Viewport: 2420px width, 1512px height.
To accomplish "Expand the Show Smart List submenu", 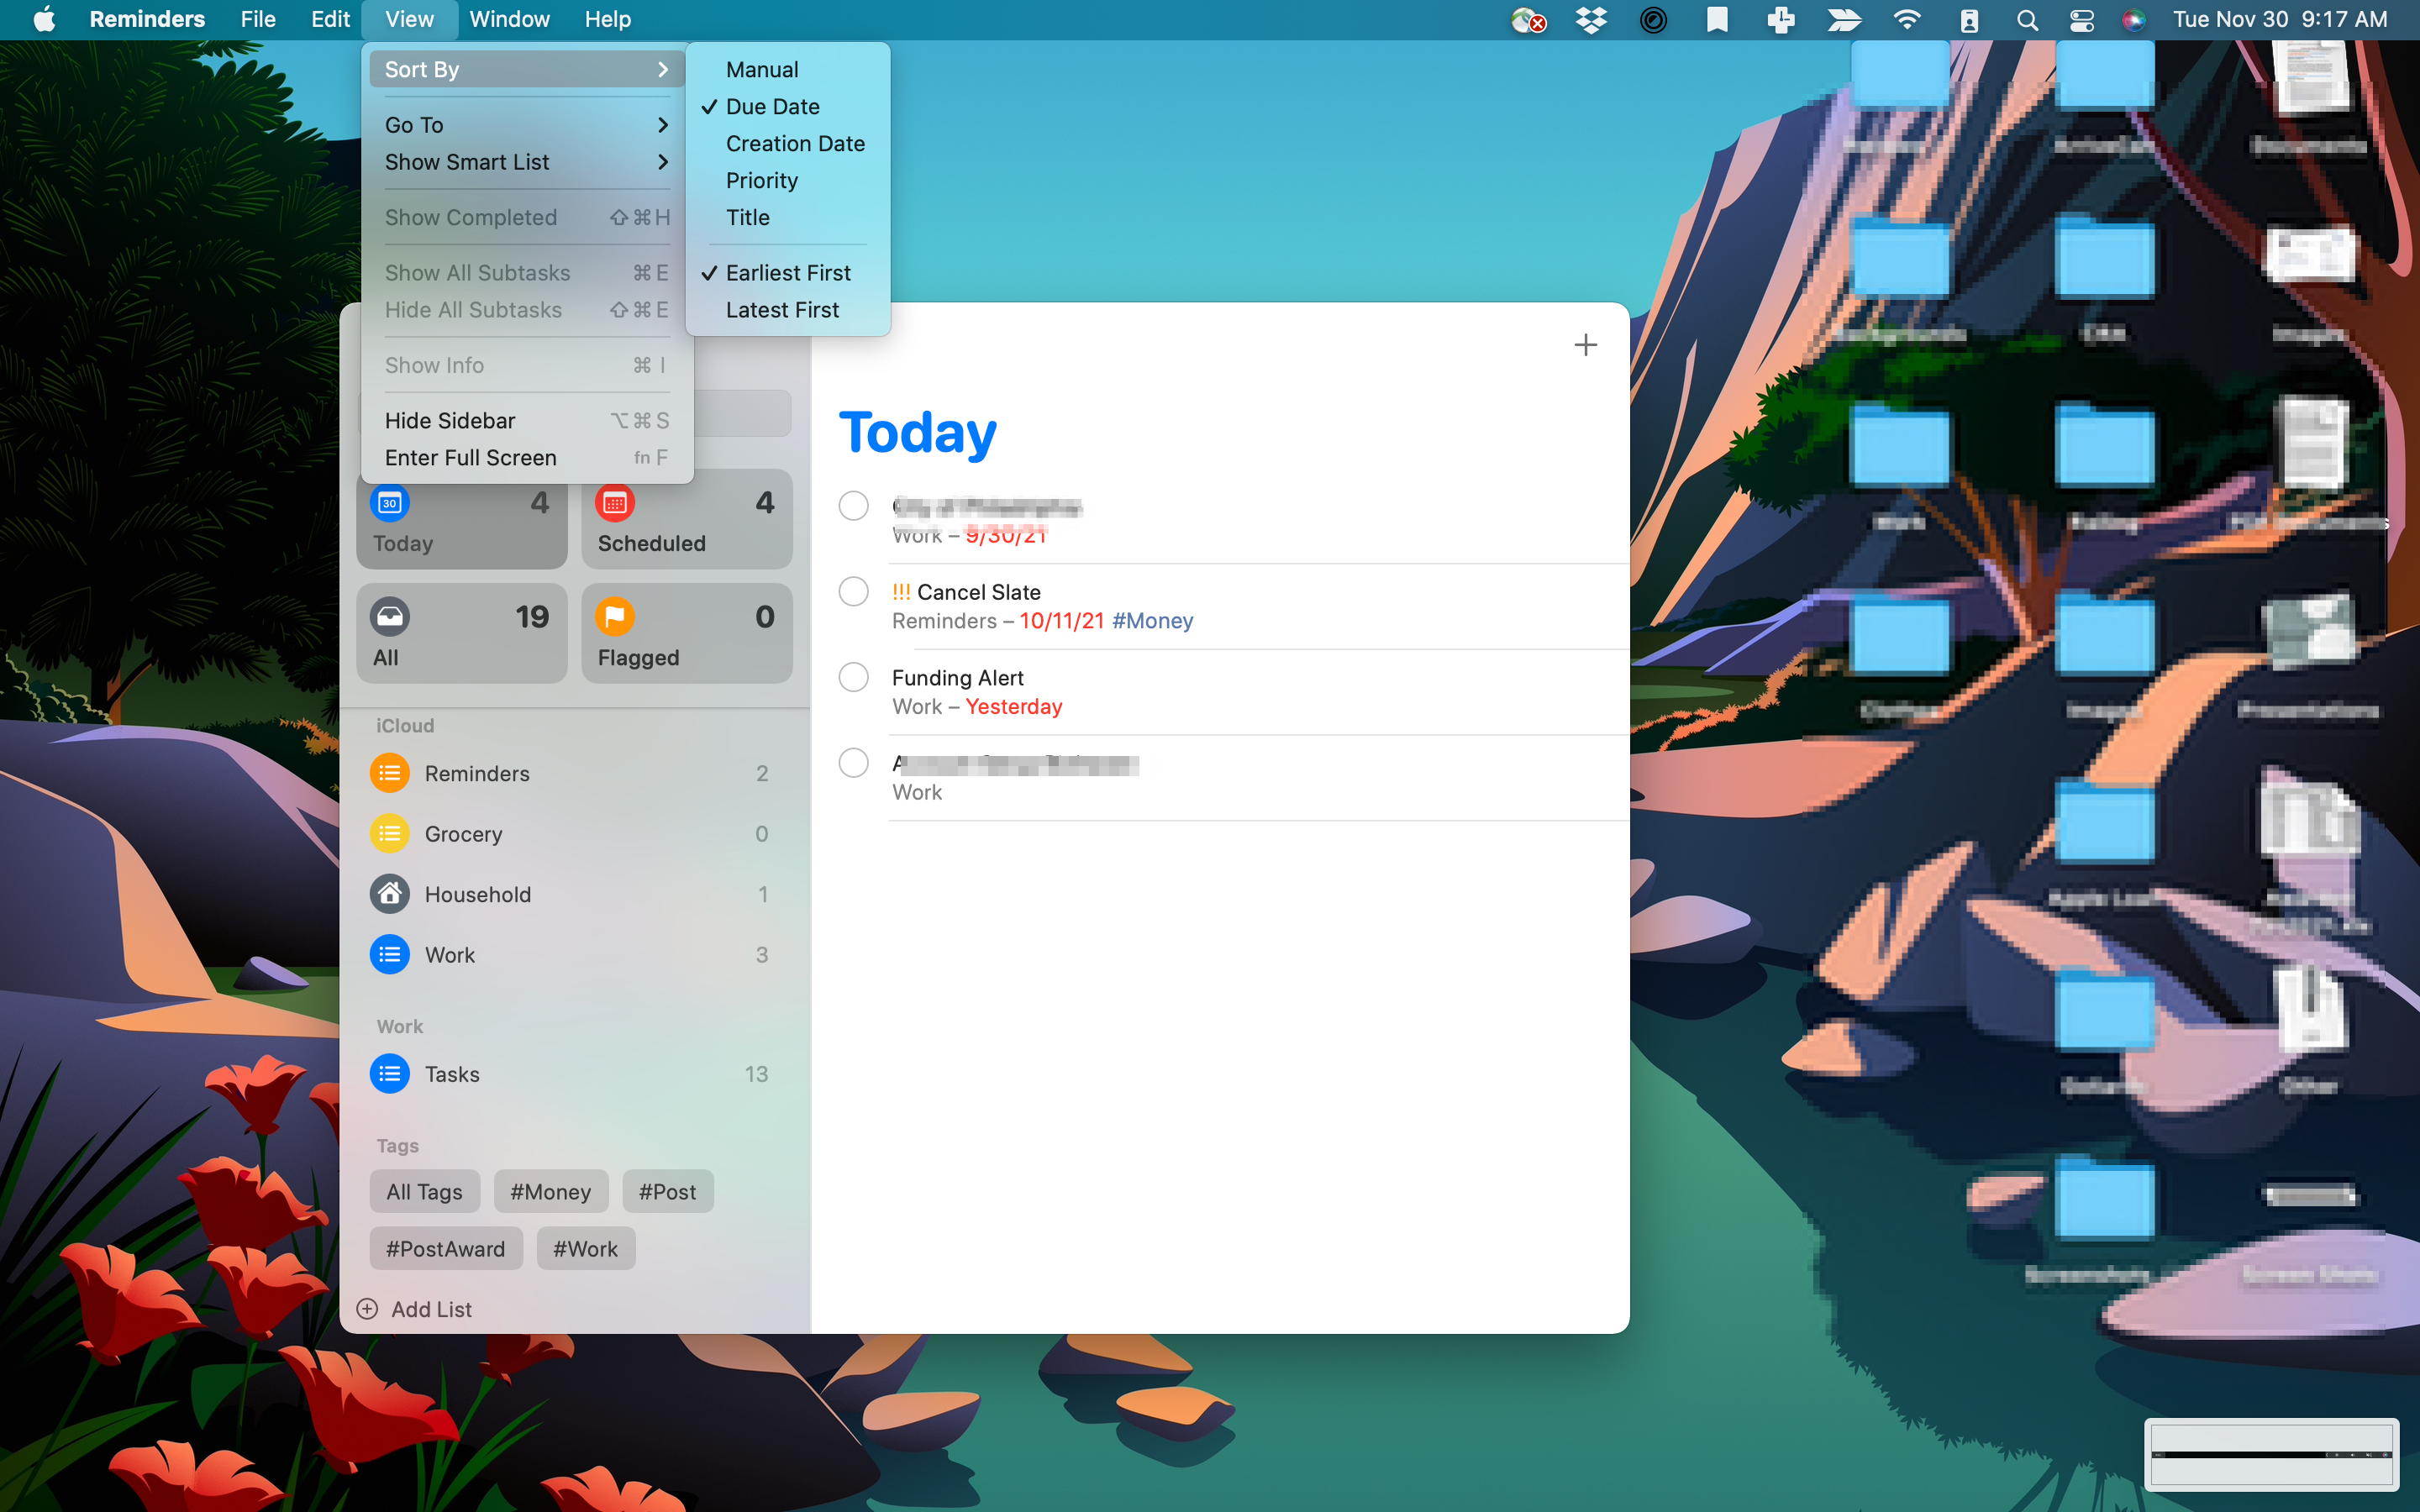I will click(526, 162).
